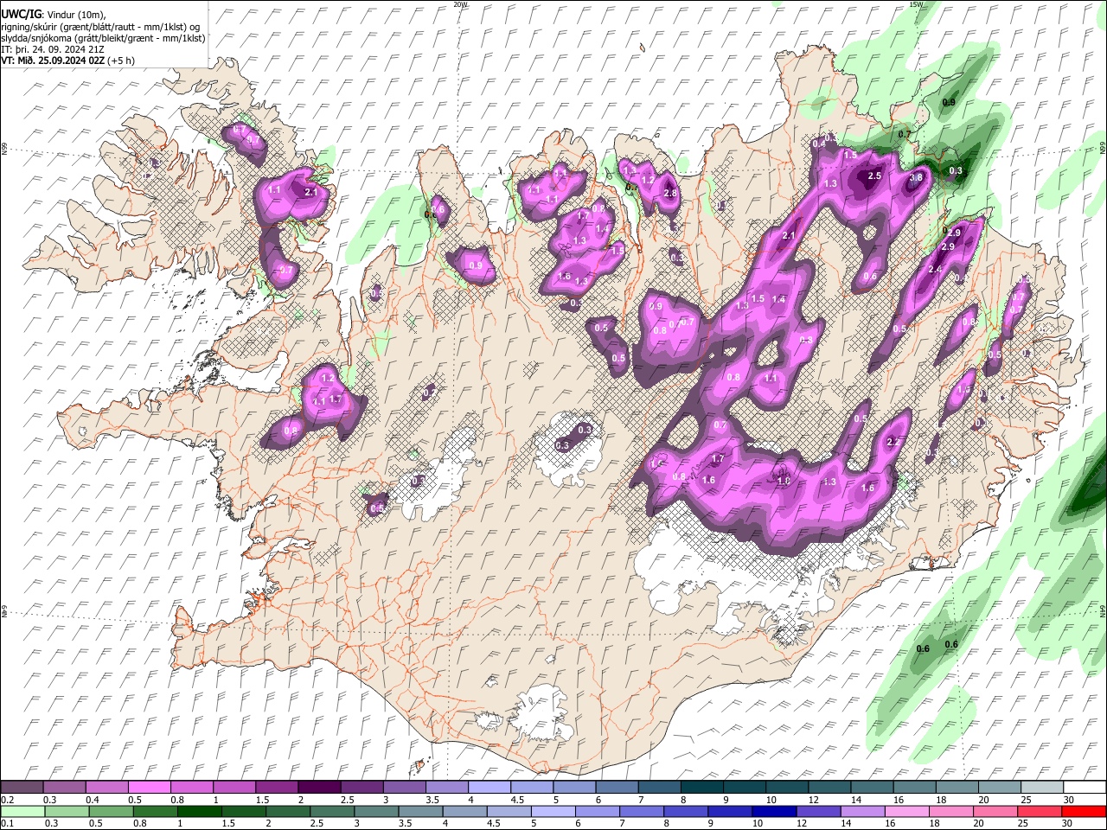1107x830 pixels.
Task: Click the 2.8 snowfall value on the map
Action: click(x=670, y=193)
